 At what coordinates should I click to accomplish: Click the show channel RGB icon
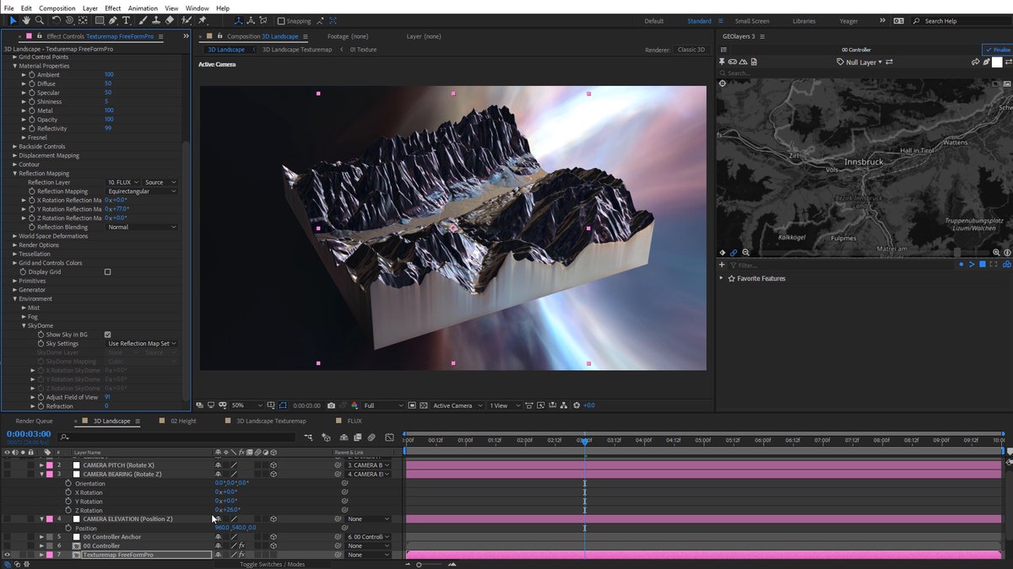(355, 405)
